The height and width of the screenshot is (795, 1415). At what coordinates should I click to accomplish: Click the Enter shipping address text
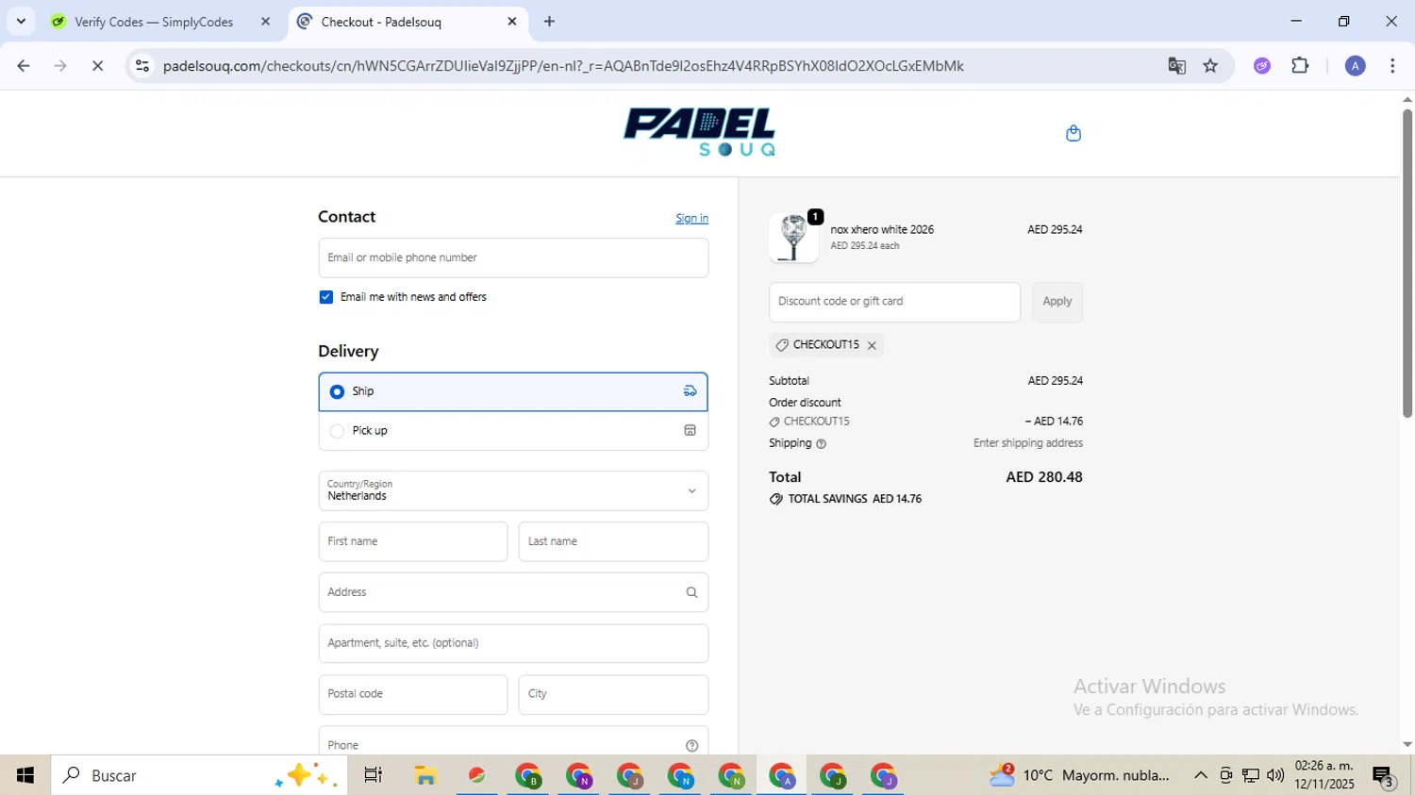[1027, 443]
